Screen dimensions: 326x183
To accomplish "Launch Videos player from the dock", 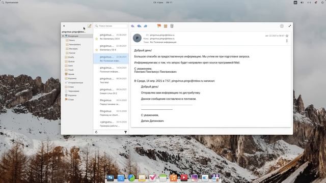I will [184, 177].
